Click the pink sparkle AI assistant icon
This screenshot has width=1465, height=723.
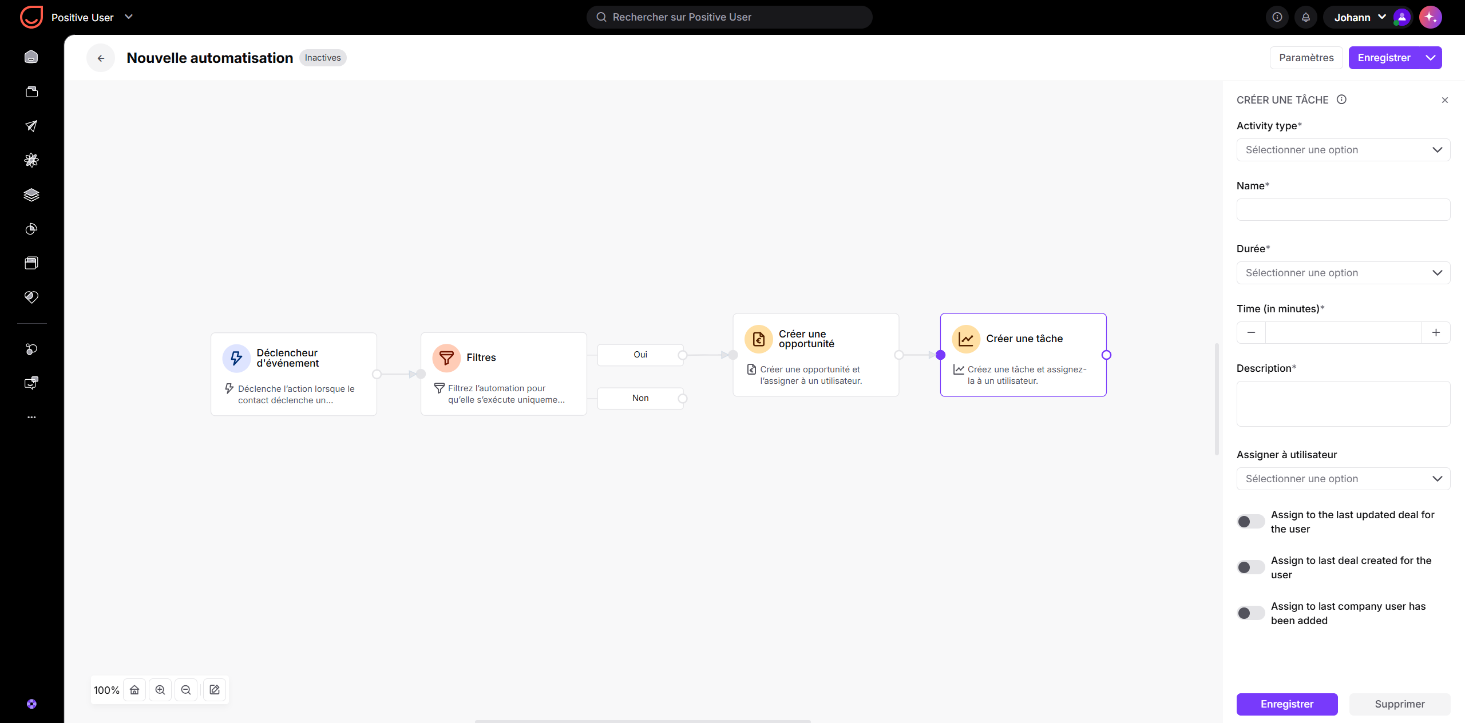(1431, 17)
